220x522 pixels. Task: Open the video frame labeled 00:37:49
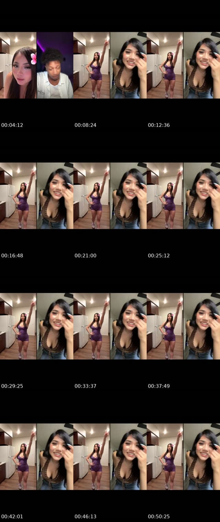183,326
